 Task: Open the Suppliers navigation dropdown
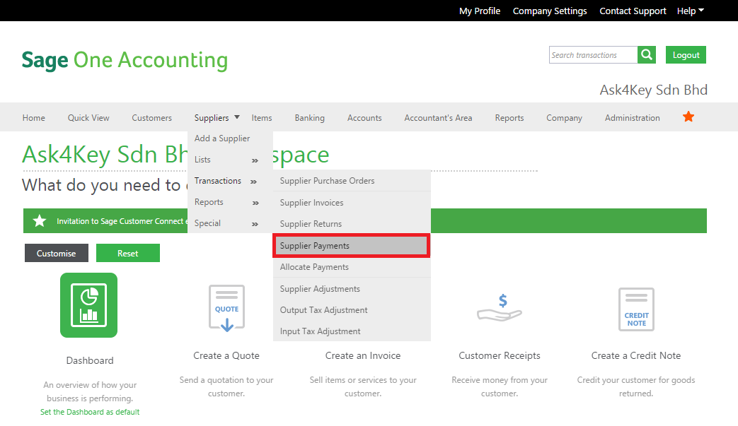(x=217, y=117)
